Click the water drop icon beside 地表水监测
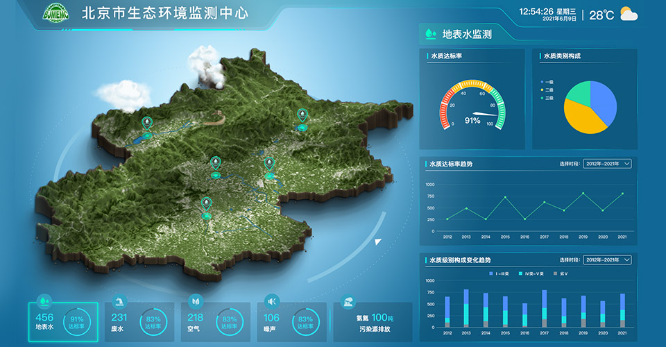Screen dimensions: 666x347 point(430,33)
